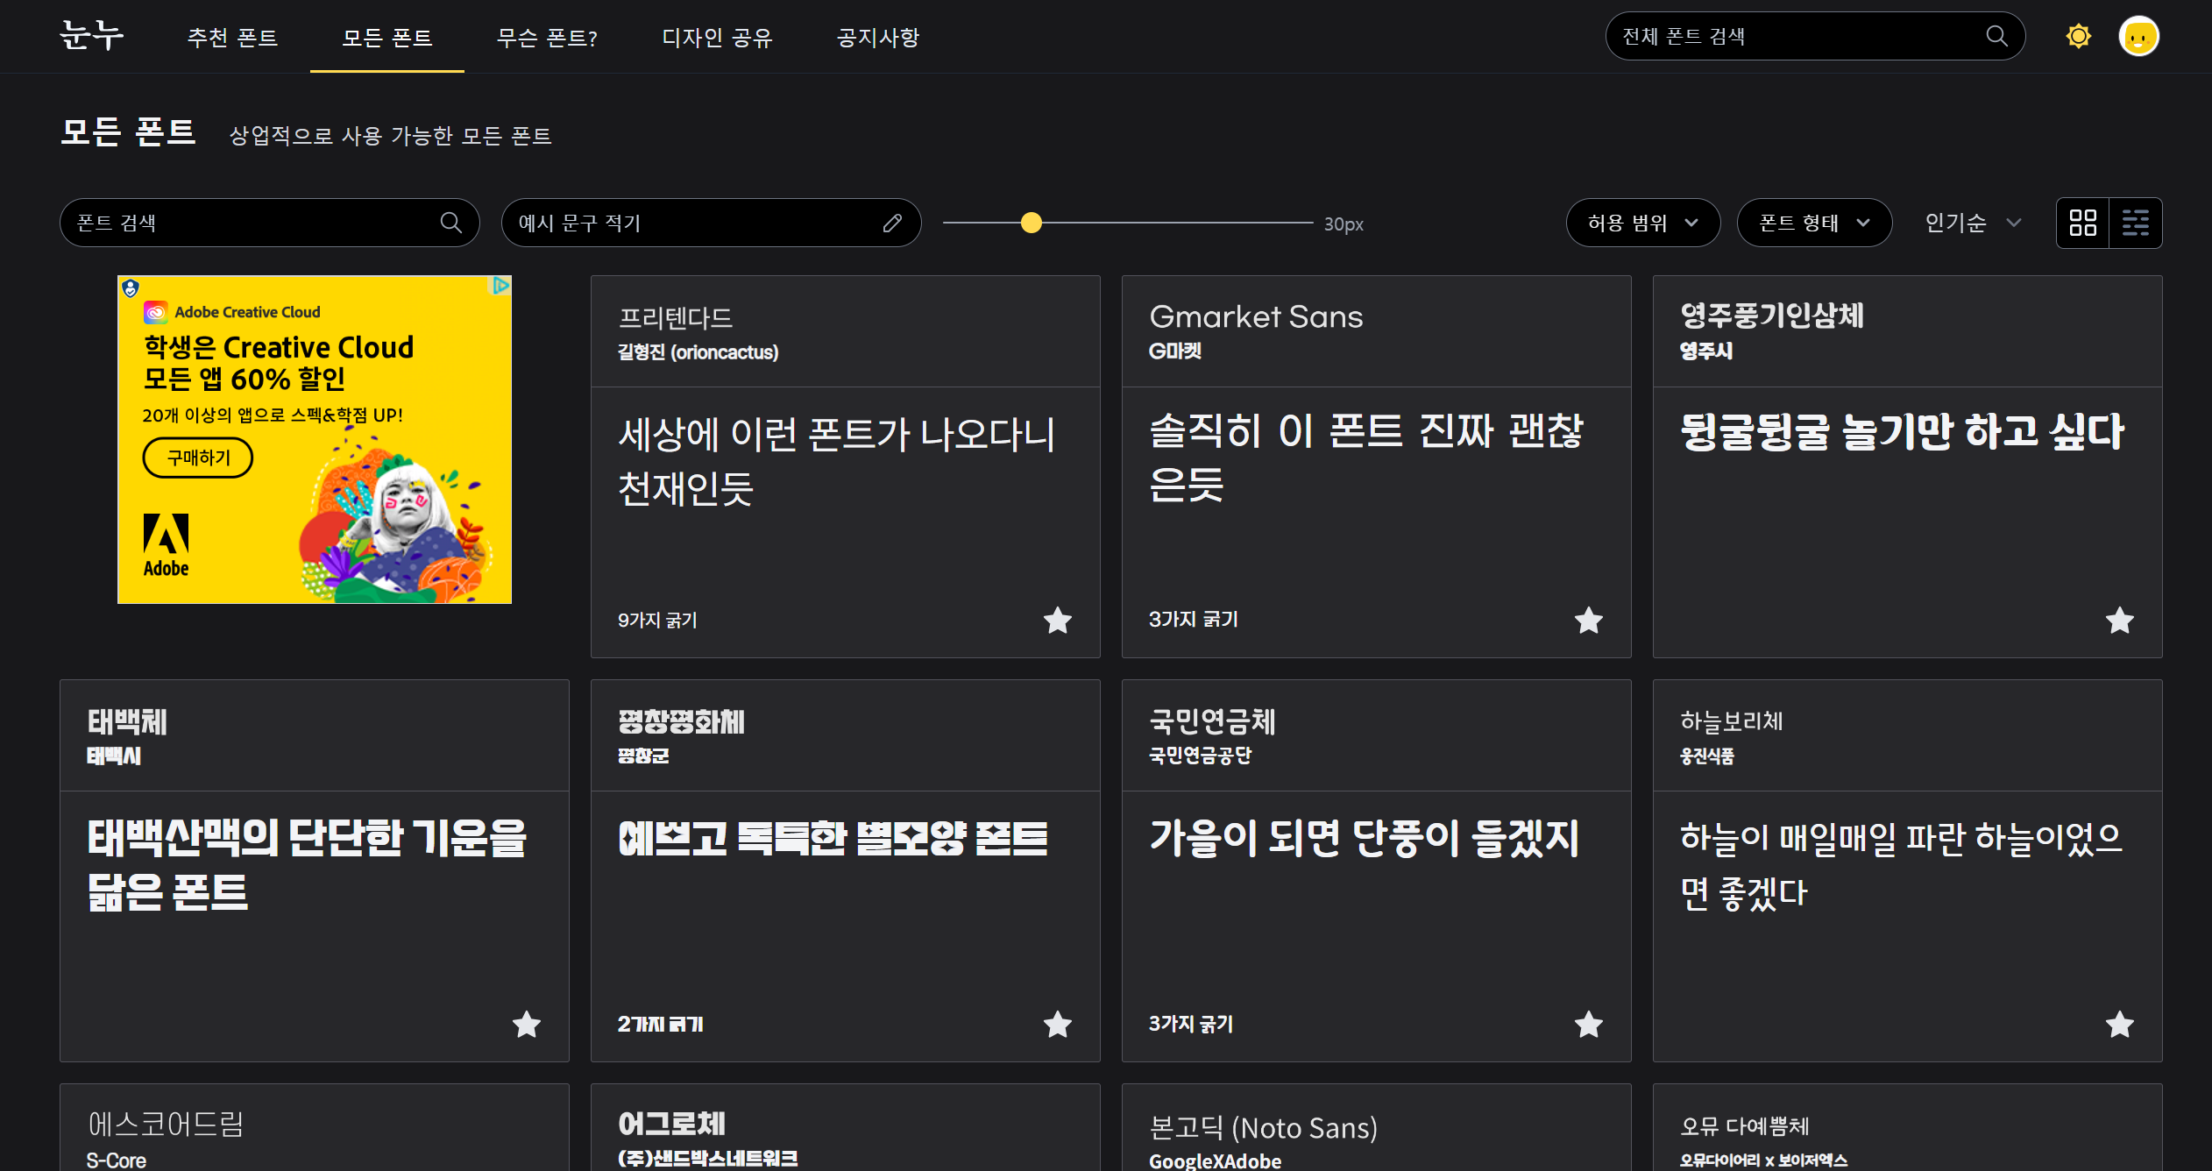Viewport: 2212px width, 1171px height.
Task: Open the 국민연금체 font title
Action: tap(1212, 721)
